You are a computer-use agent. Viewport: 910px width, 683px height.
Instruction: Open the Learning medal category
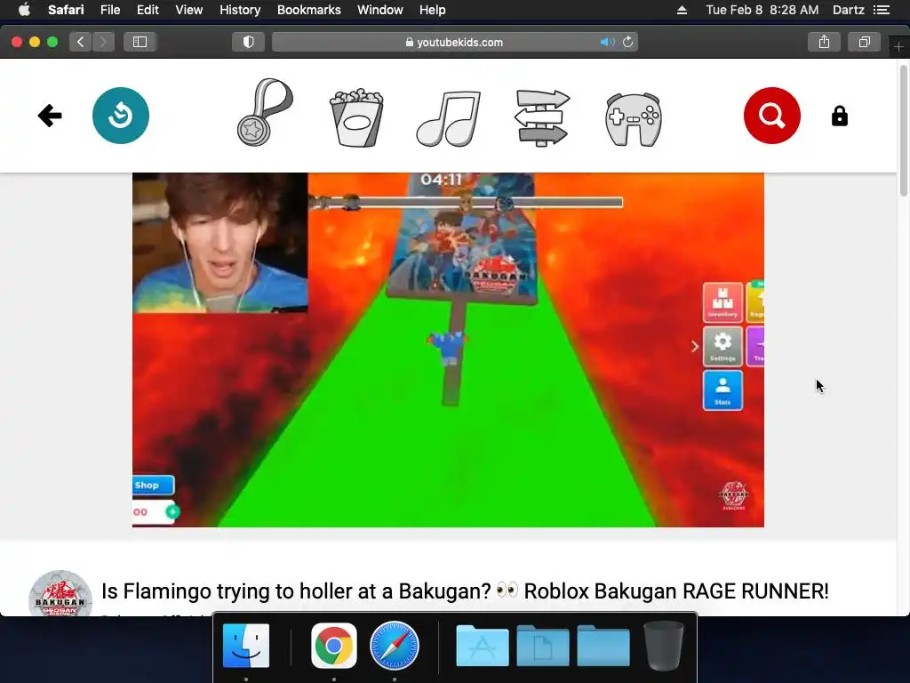(x=265, y=112)
